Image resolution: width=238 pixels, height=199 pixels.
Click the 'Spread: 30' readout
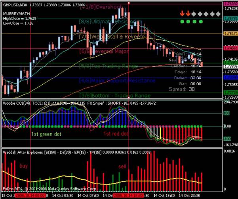click(x=182, y=89)
